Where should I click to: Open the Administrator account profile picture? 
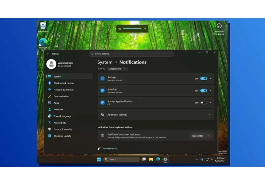(51, 64)
